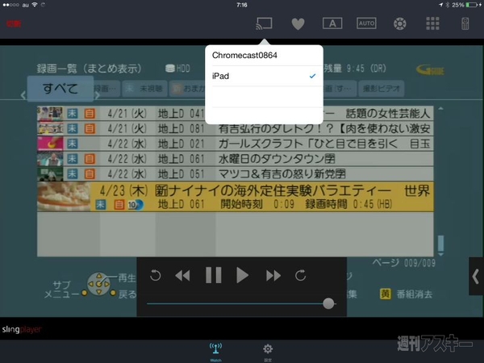Select recording マツコ&有吉の怒り新党
This screenshot has height=363, width=484.
point(236,173)
